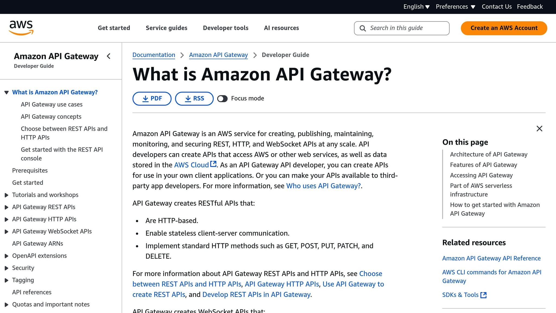This screenshot has width=556, height=313.
Task: Expand the Security section
Action: [x=7, y=268]
